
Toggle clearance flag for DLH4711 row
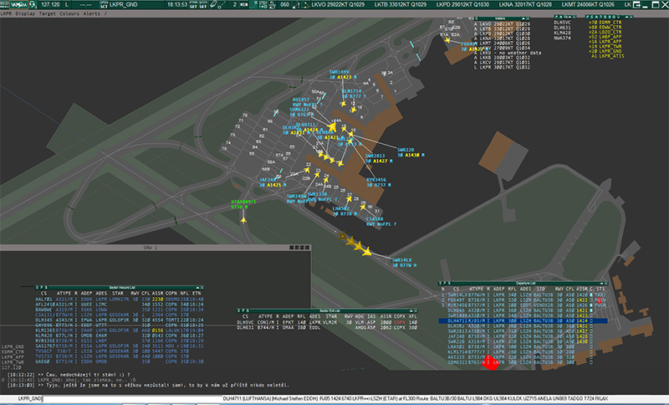tap(591, 320)
